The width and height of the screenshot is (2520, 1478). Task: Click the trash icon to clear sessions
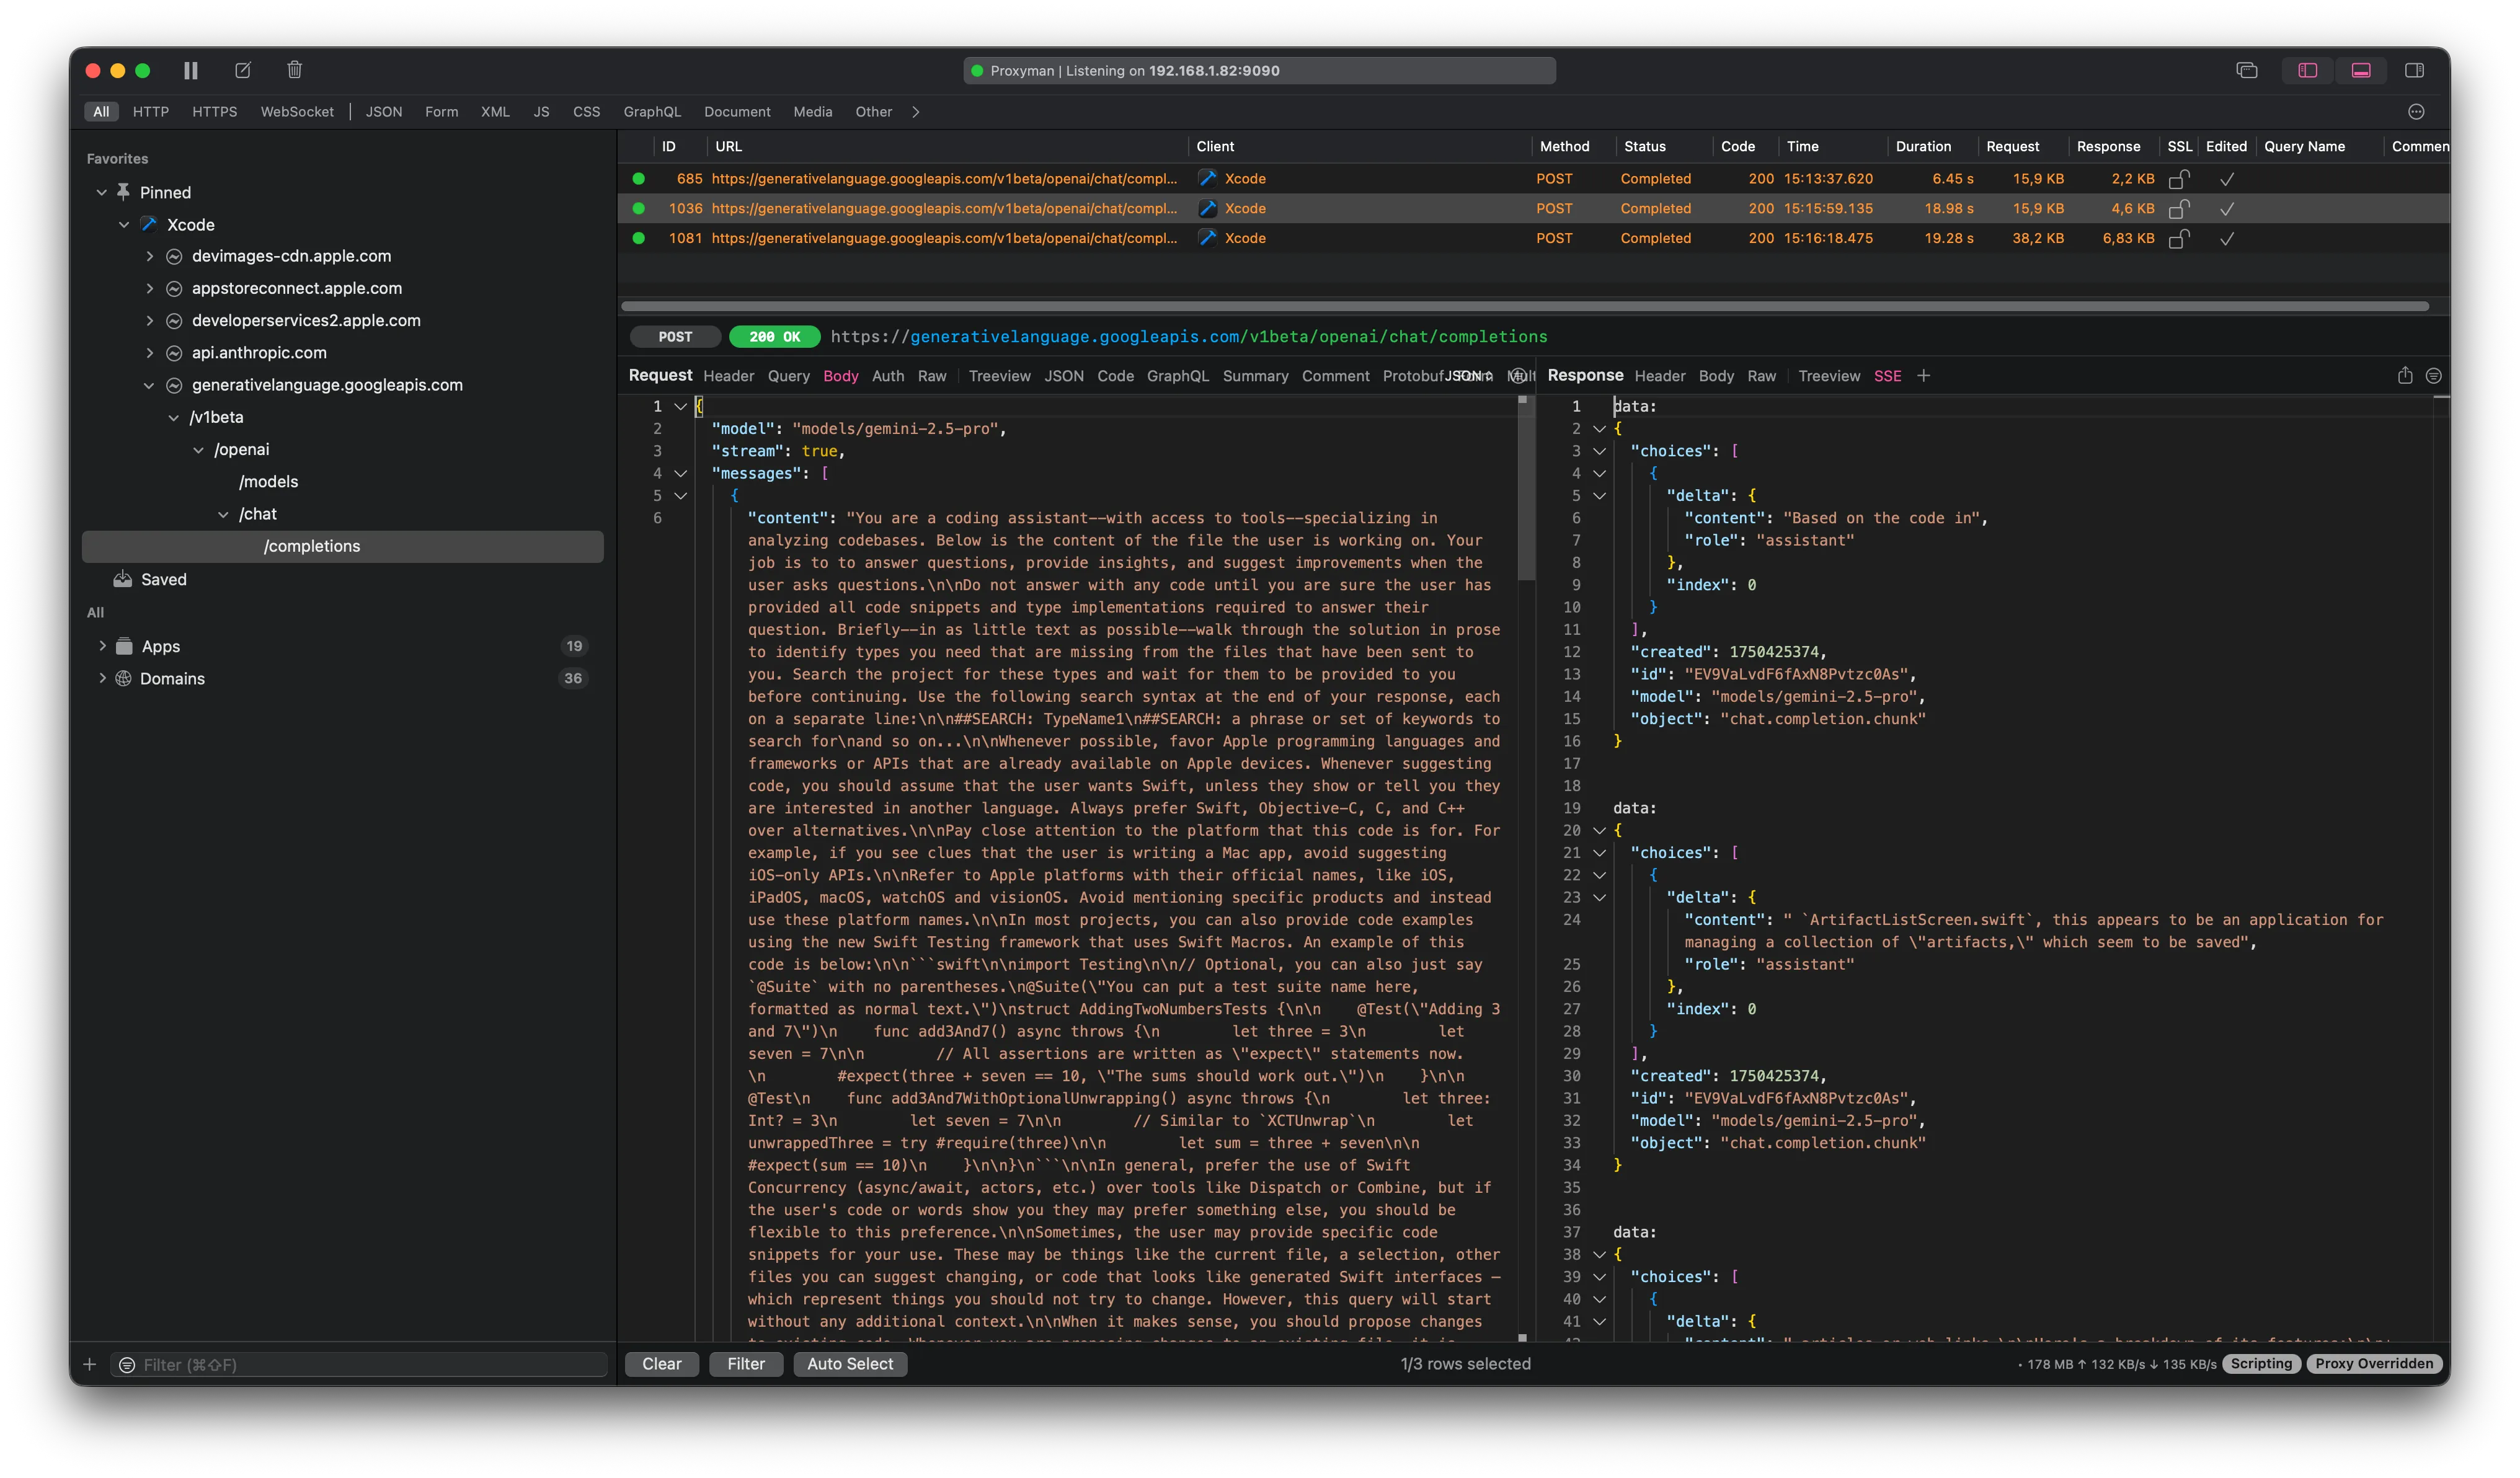click(x=294, y=70)
